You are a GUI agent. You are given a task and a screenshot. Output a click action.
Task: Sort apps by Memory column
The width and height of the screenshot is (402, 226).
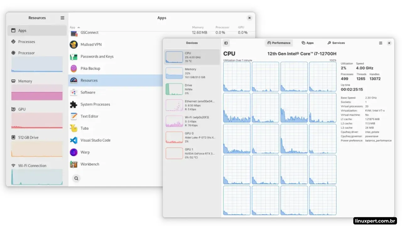pos(198,27)
